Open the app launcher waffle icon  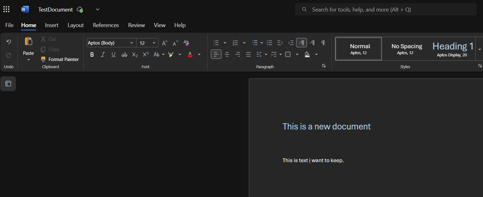(x=6, y=9)
